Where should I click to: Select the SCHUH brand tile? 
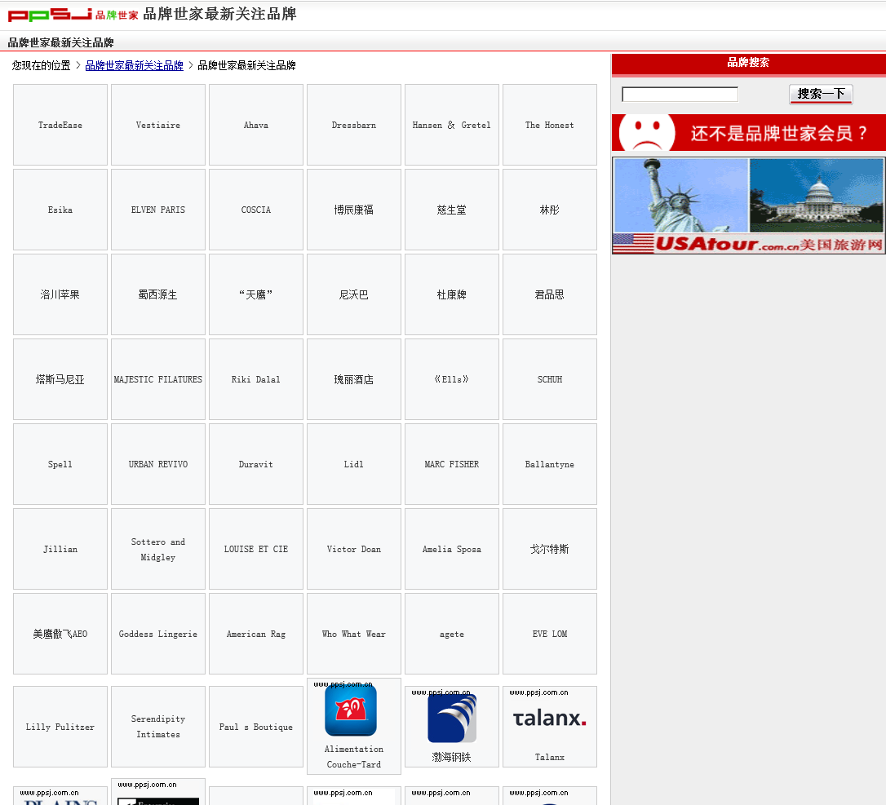coord(549,379)
